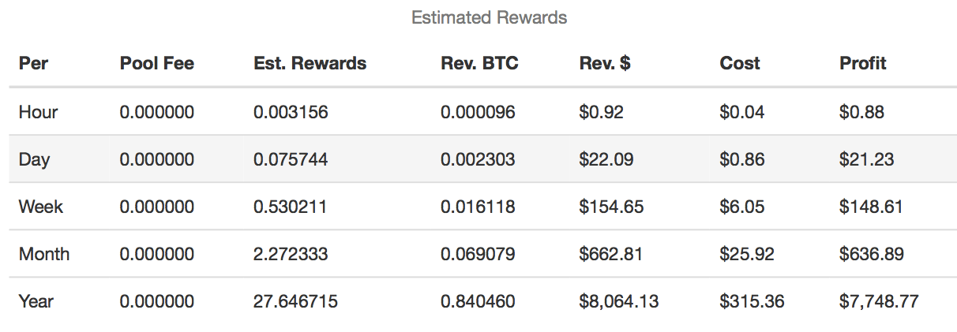Screen dimensions: 957x332
Task: Click the yearly profit value $7,748.77
Action: click(x=879, y=301)
